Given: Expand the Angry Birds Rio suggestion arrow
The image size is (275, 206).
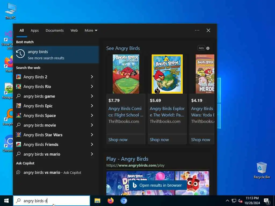Looking at the screenshot, I should click(x=92, y=86).
